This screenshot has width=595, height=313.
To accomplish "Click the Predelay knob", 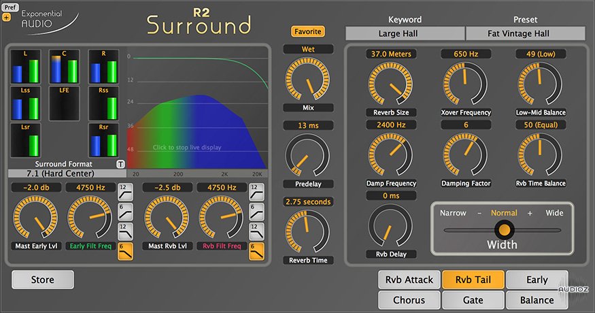I will tap(308, 155).
